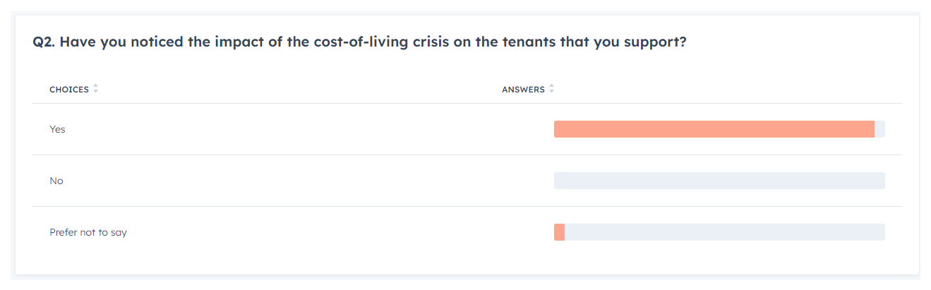The image size is (931, 290).
Task: Click the orange filled Yes answer bar
Action: (x=714, y=129)
